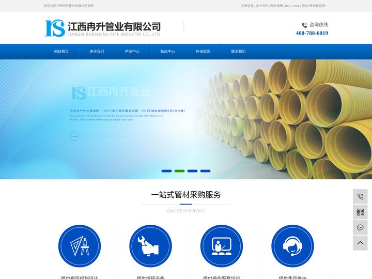Select the third banner slide indicator
This screenshot has height=279, width=372.
(192, 171)
